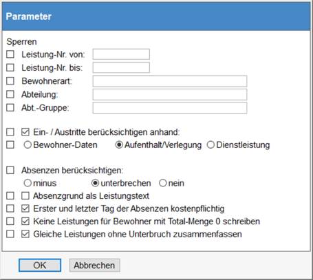Click the Abt.-Gruppe input field
Image resolution: width=313 pixels, height=280 pixels.
(170, 108)
